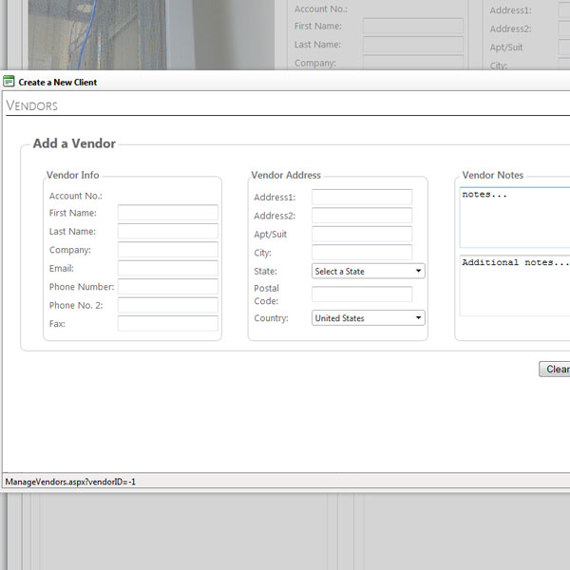
Task: Focus the First Name input field
Action: pyautogui.click(x=167, y=213)
